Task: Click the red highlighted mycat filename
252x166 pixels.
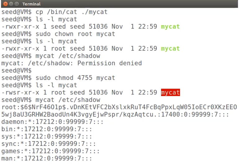Action: (x=170, y=92)
